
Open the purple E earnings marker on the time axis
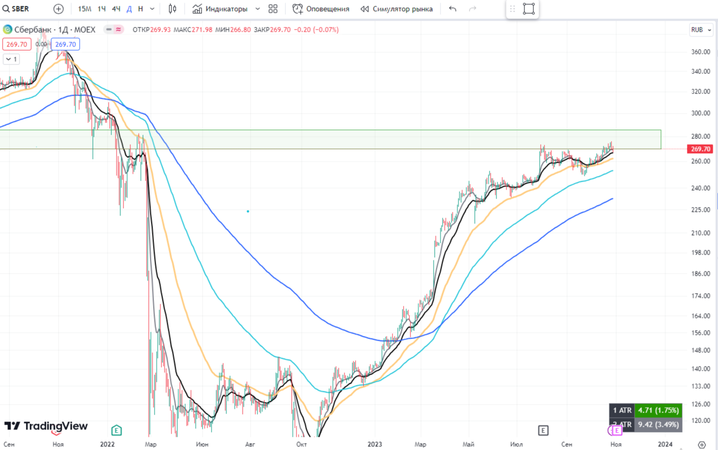coord(616,430)
